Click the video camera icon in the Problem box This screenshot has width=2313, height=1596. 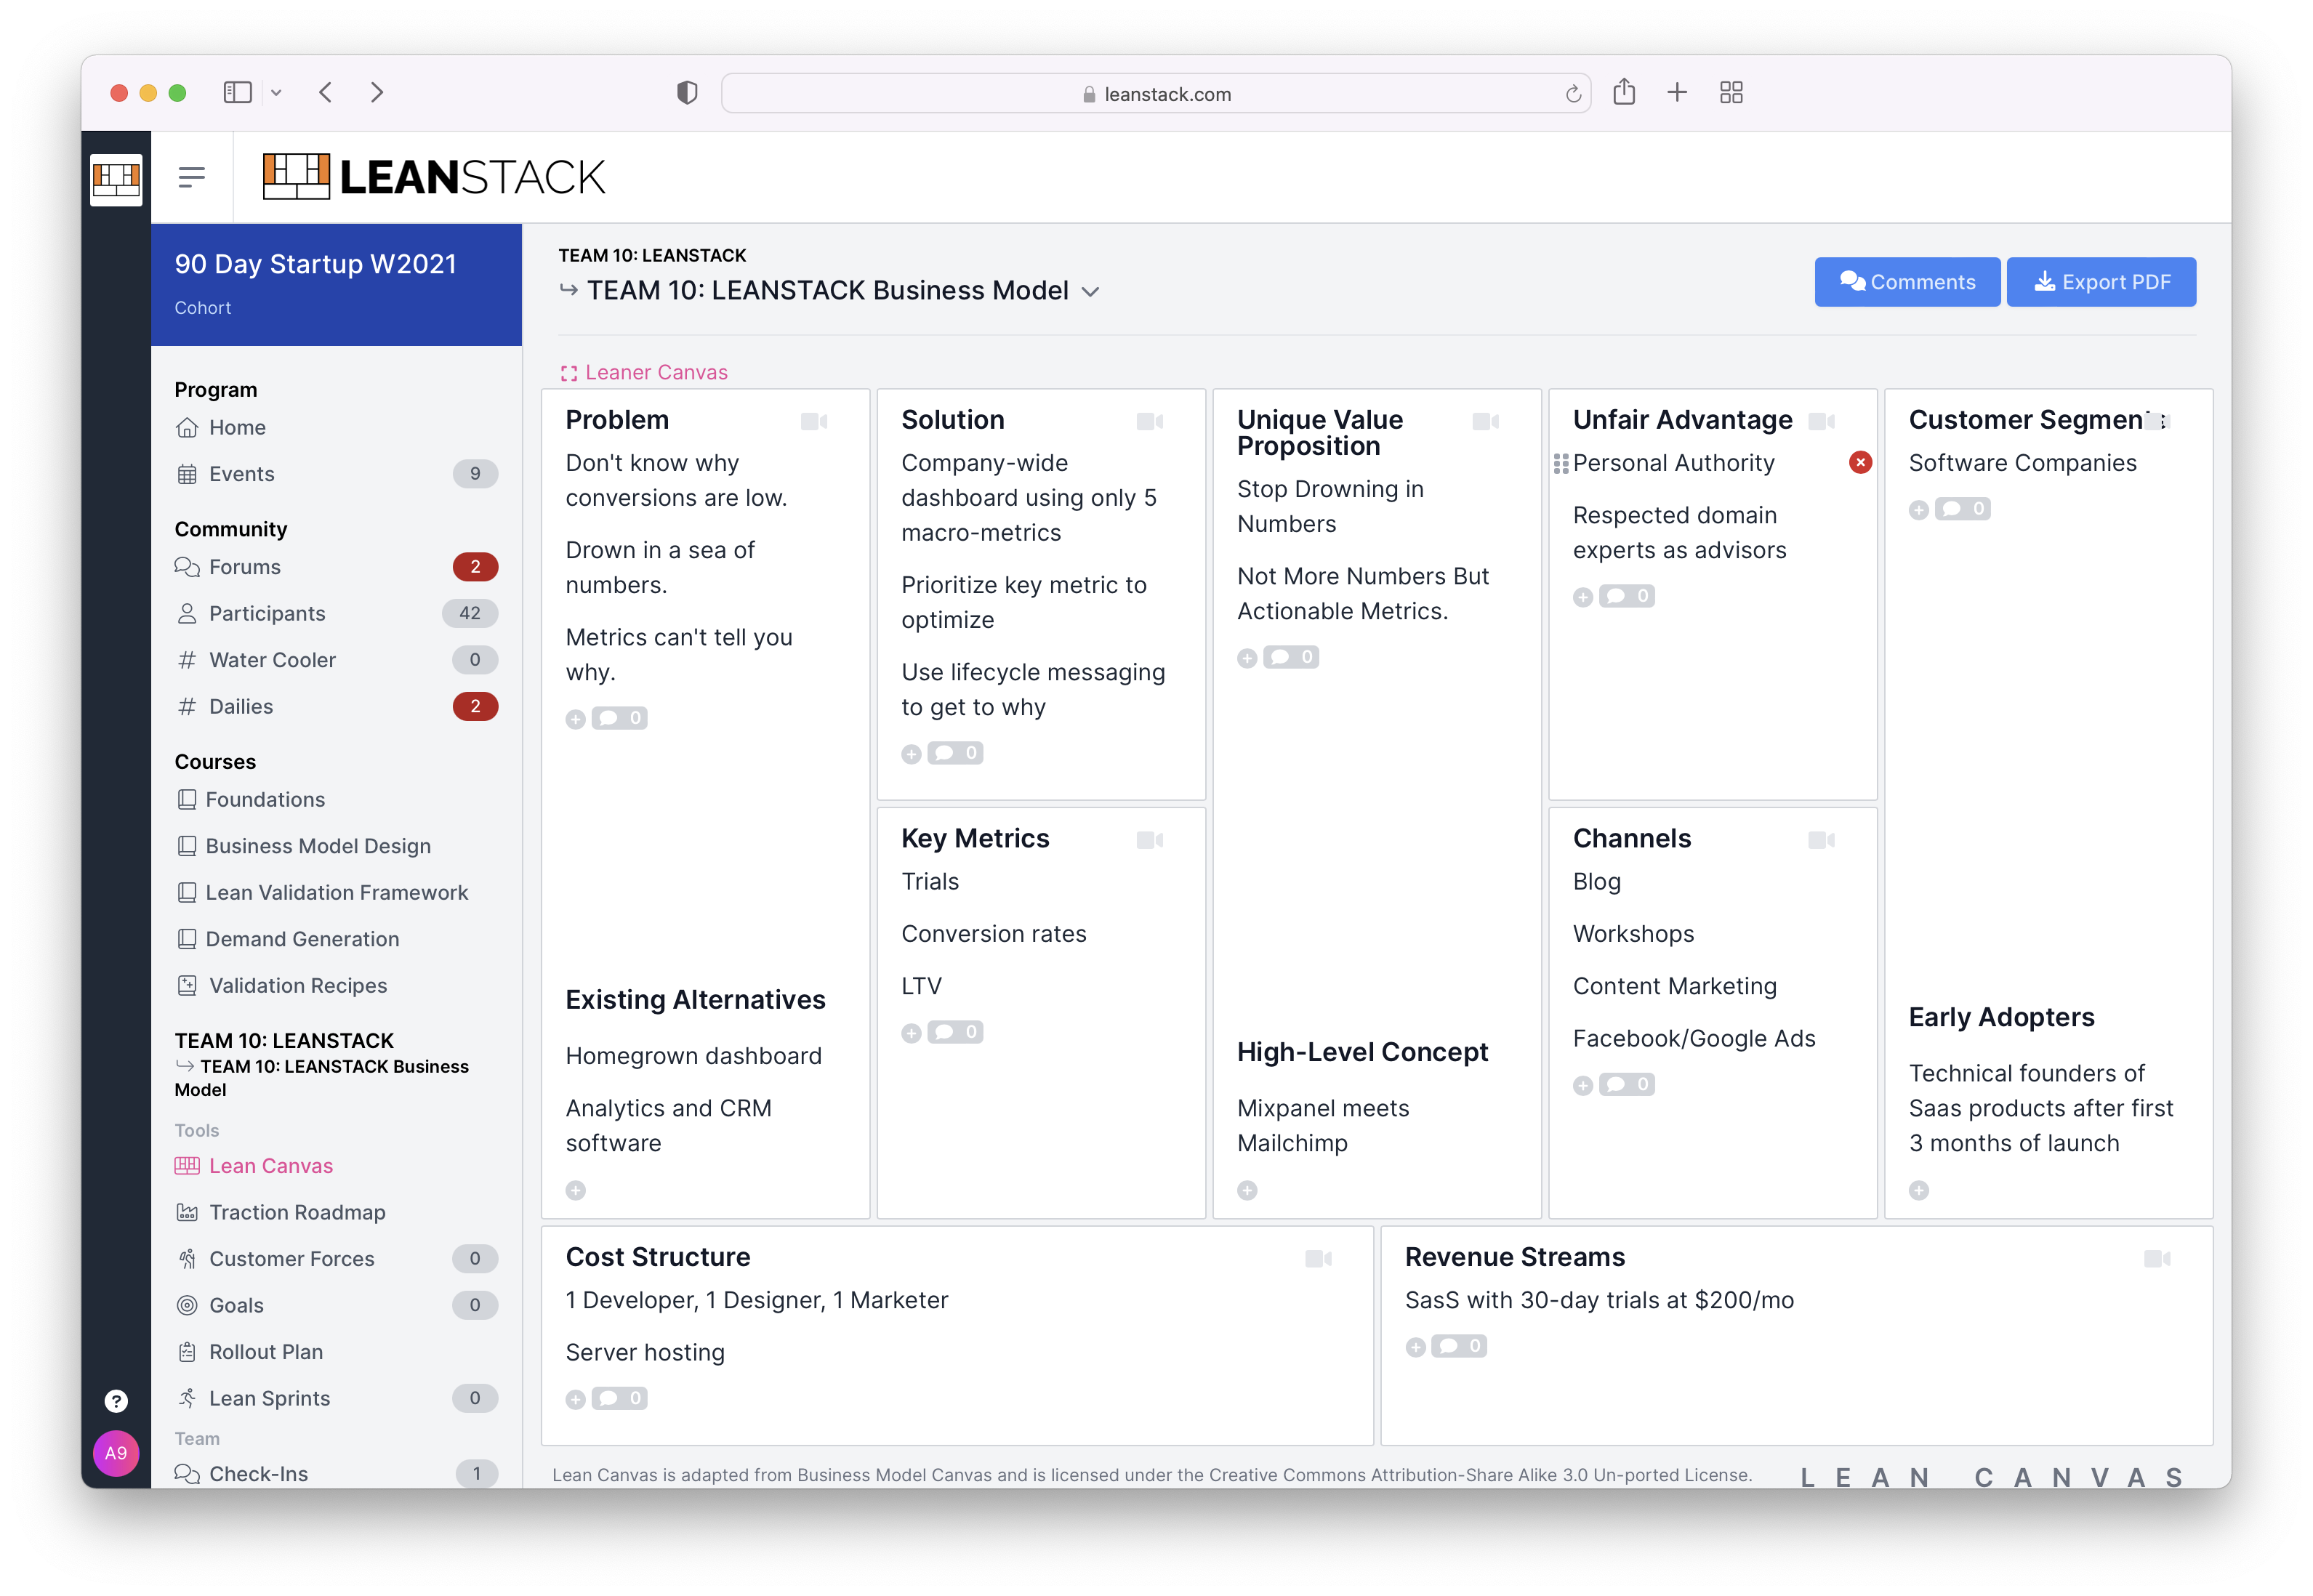coord(815,421)
